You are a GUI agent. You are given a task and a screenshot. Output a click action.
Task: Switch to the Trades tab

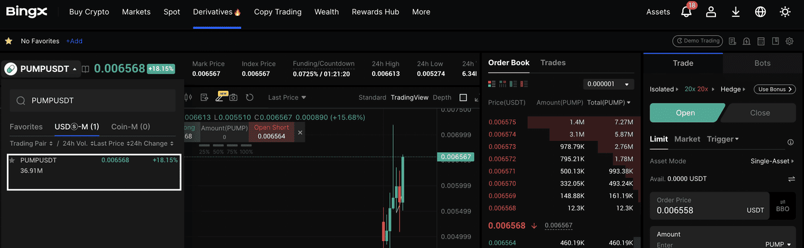pyautogui.click(x=553, y=63)
